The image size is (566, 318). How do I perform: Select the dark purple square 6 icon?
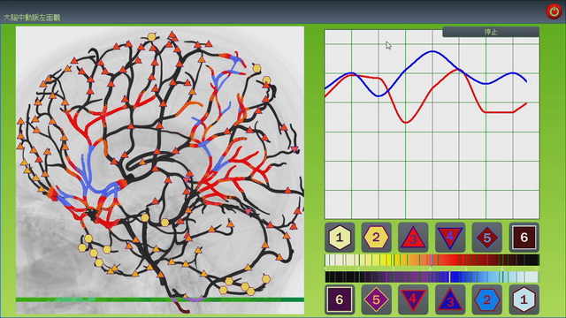340,299
